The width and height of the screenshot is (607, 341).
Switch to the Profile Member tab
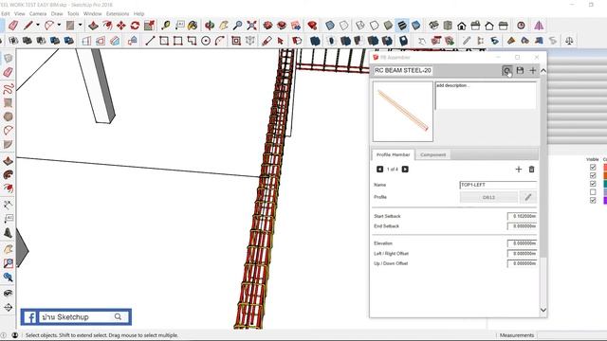coord(393,154)
